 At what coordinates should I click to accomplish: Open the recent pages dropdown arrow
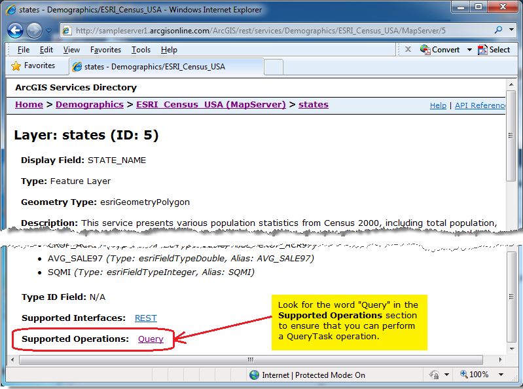tap(49, 31)
